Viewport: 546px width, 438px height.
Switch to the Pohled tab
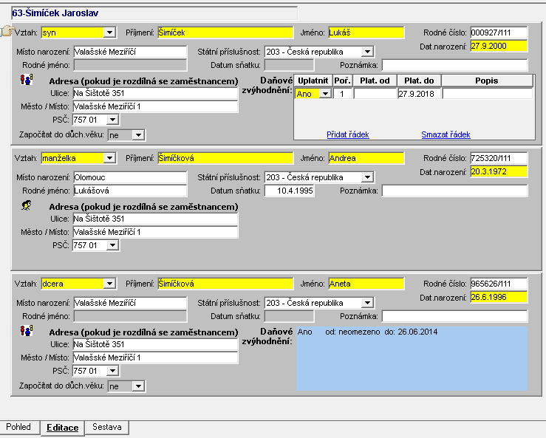18,427
